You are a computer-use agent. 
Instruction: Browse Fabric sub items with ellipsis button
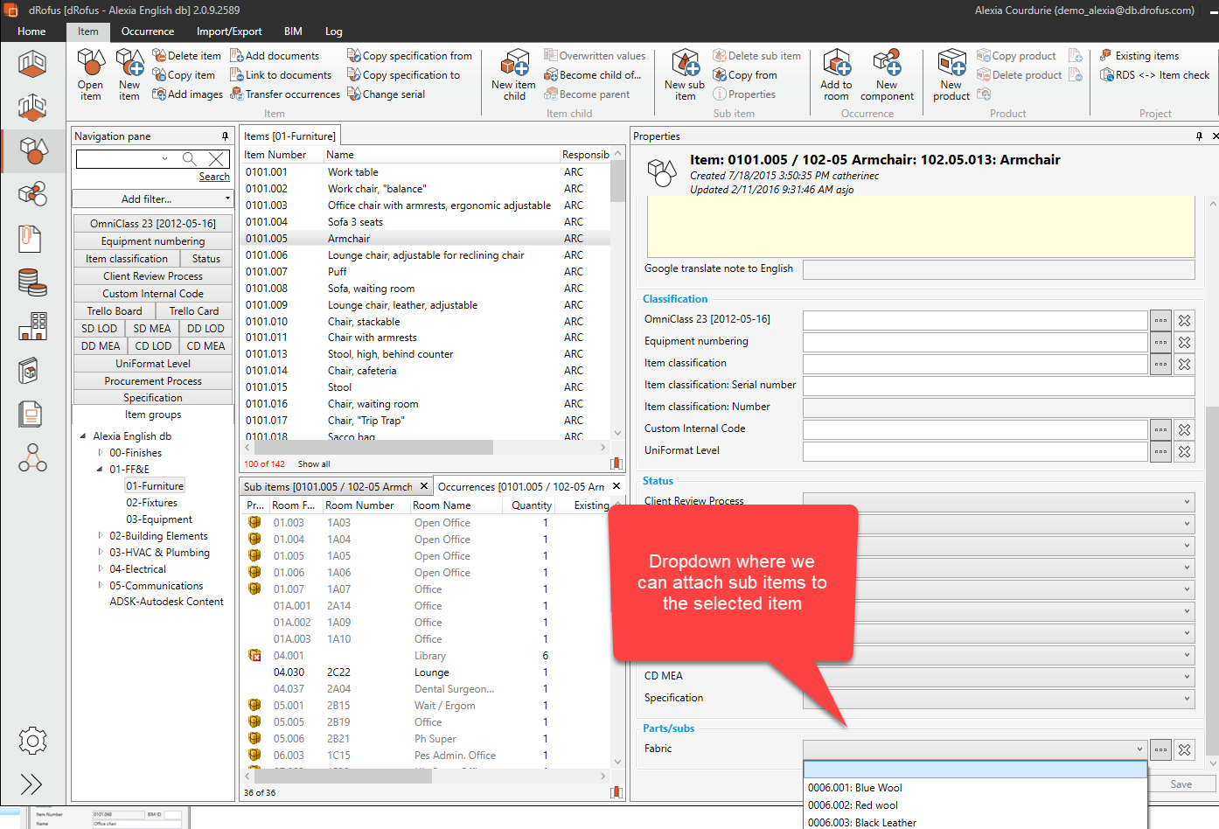pos(1160,749)
